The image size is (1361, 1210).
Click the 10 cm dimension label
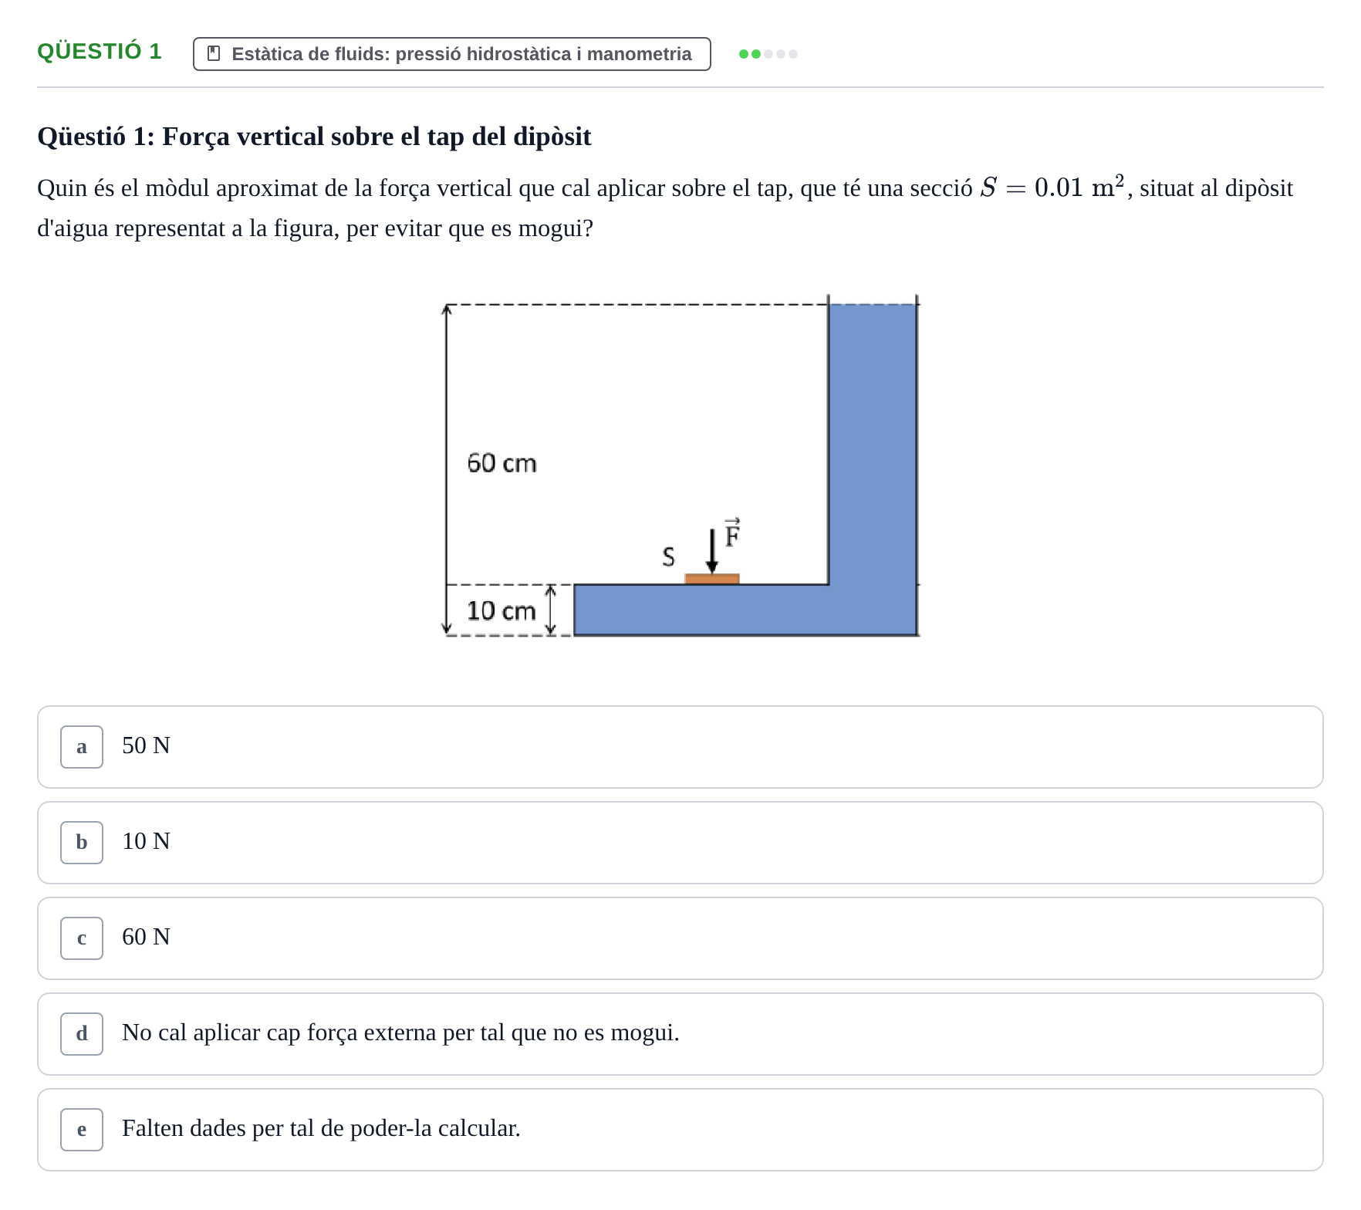[x=501, y=610]
